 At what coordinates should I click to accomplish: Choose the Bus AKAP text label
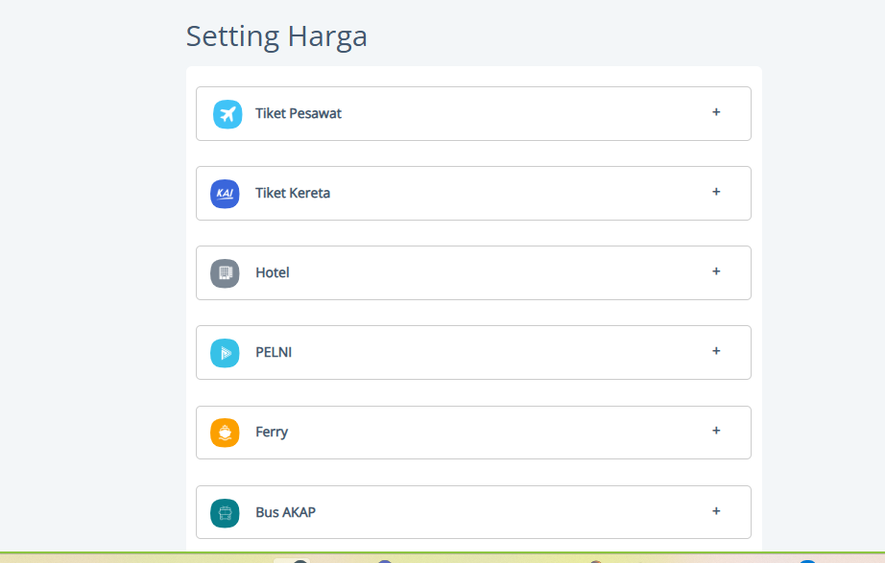[285, 512]
